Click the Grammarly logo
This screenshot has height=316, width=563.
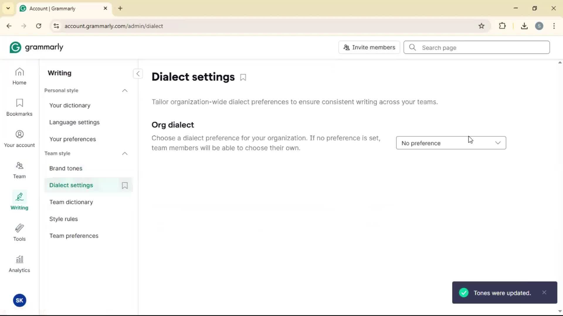36,47
